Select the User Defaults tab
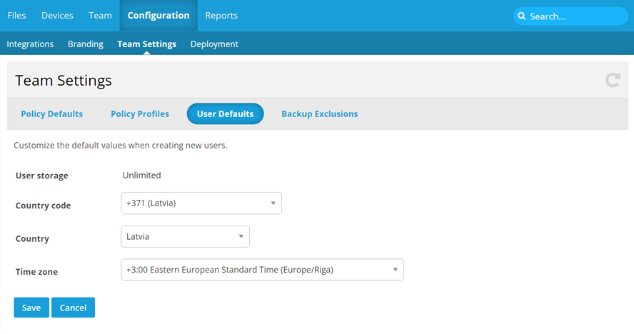634x334 pixels. [x=225, y=113]
